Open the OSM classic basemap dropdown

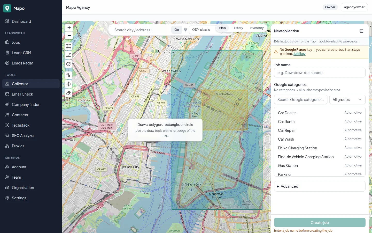click(x=203, y=30)
